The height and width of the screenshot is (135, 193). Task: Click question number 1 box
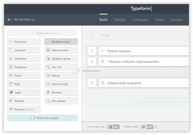(92, 51)
